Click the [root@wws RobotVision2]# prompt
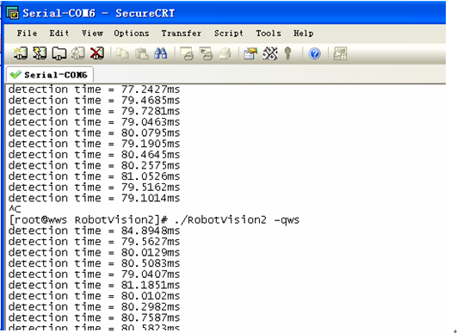This screenshot has width=457, height=333. pyautogui.click(x=89, y=220)
